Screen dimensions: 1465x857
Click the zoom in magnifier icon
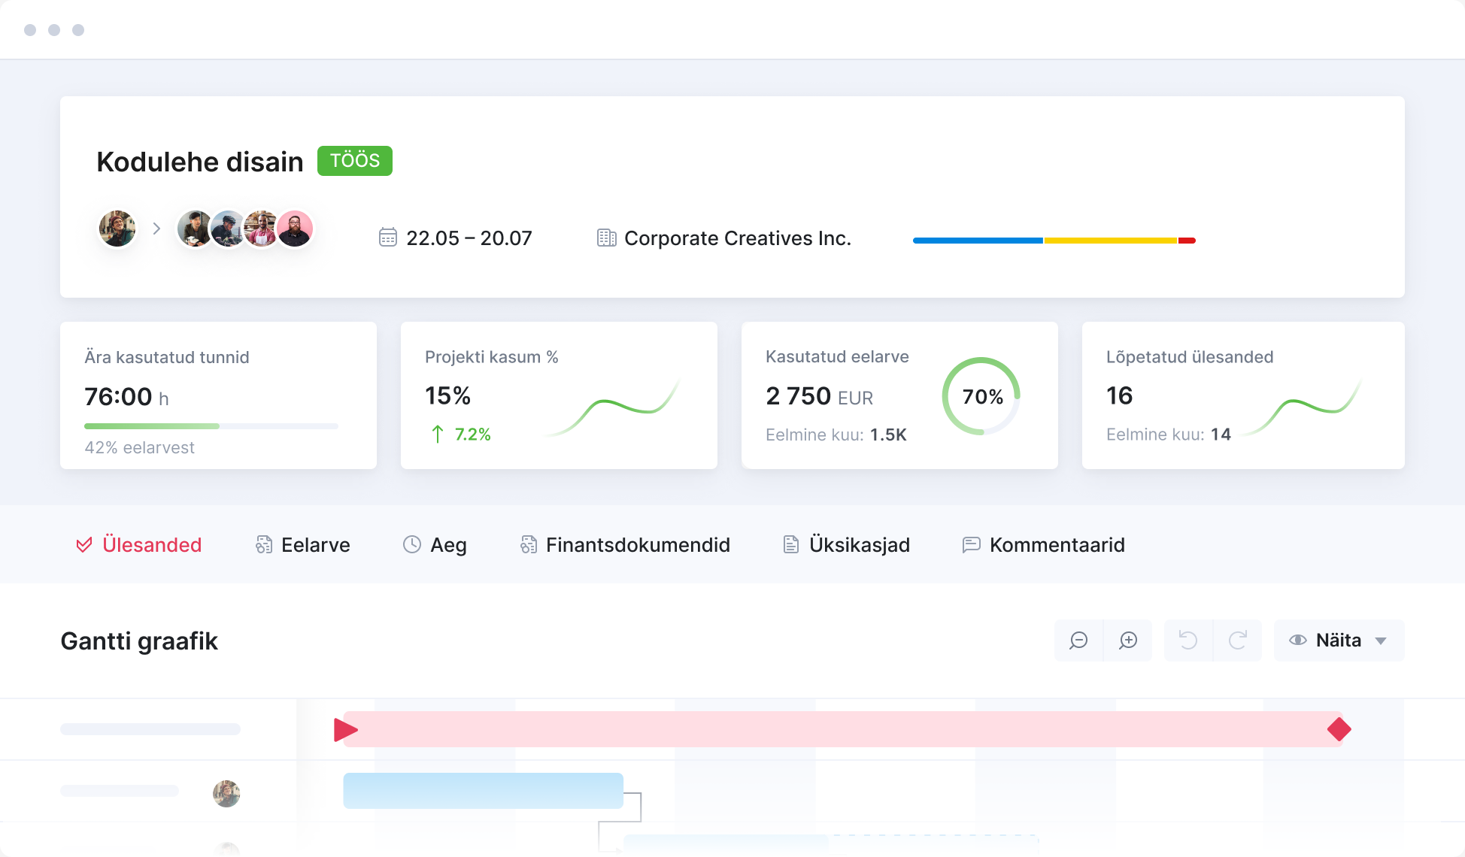click(x=1128, y=640)
